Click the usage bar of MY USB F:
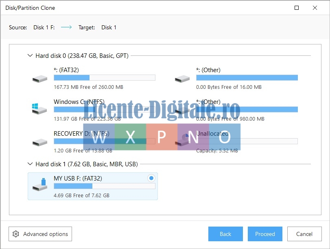330x249 pixels. [x=105, y=186]
